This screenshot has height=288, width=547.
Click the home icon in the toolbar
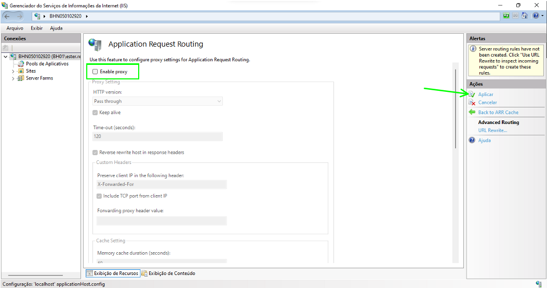coord(524,16)
